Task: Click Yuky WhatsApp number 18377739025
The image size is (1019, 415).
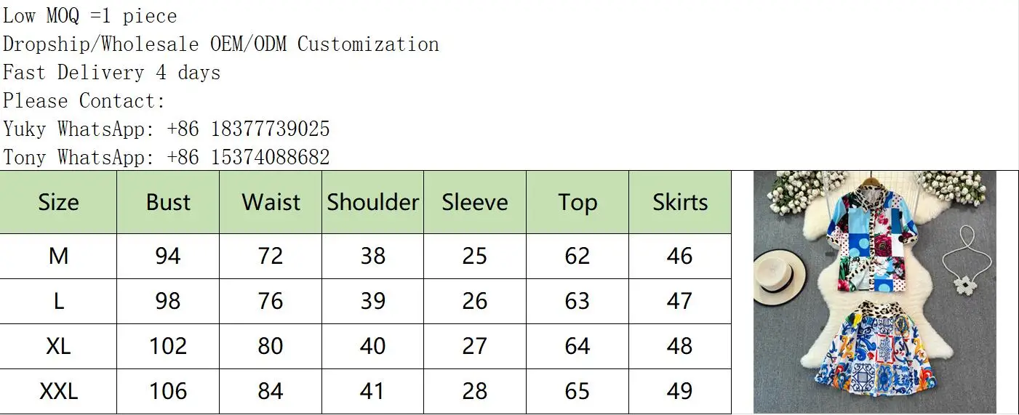Action: click(271, 129)
